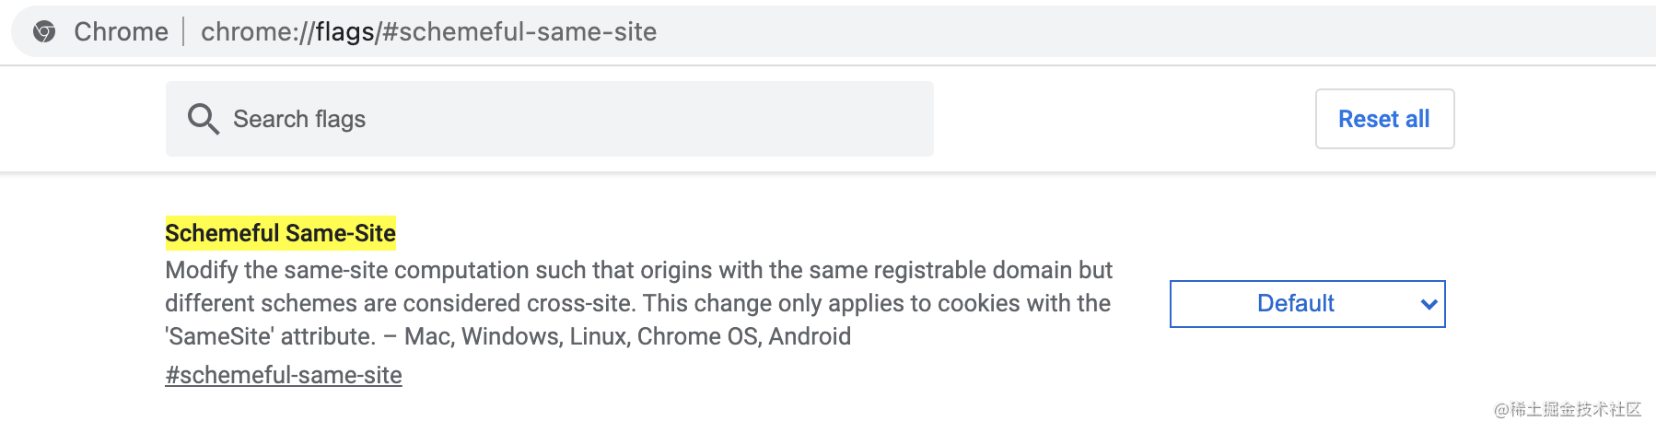Click the 'Search flags' placeholder text

299,119
